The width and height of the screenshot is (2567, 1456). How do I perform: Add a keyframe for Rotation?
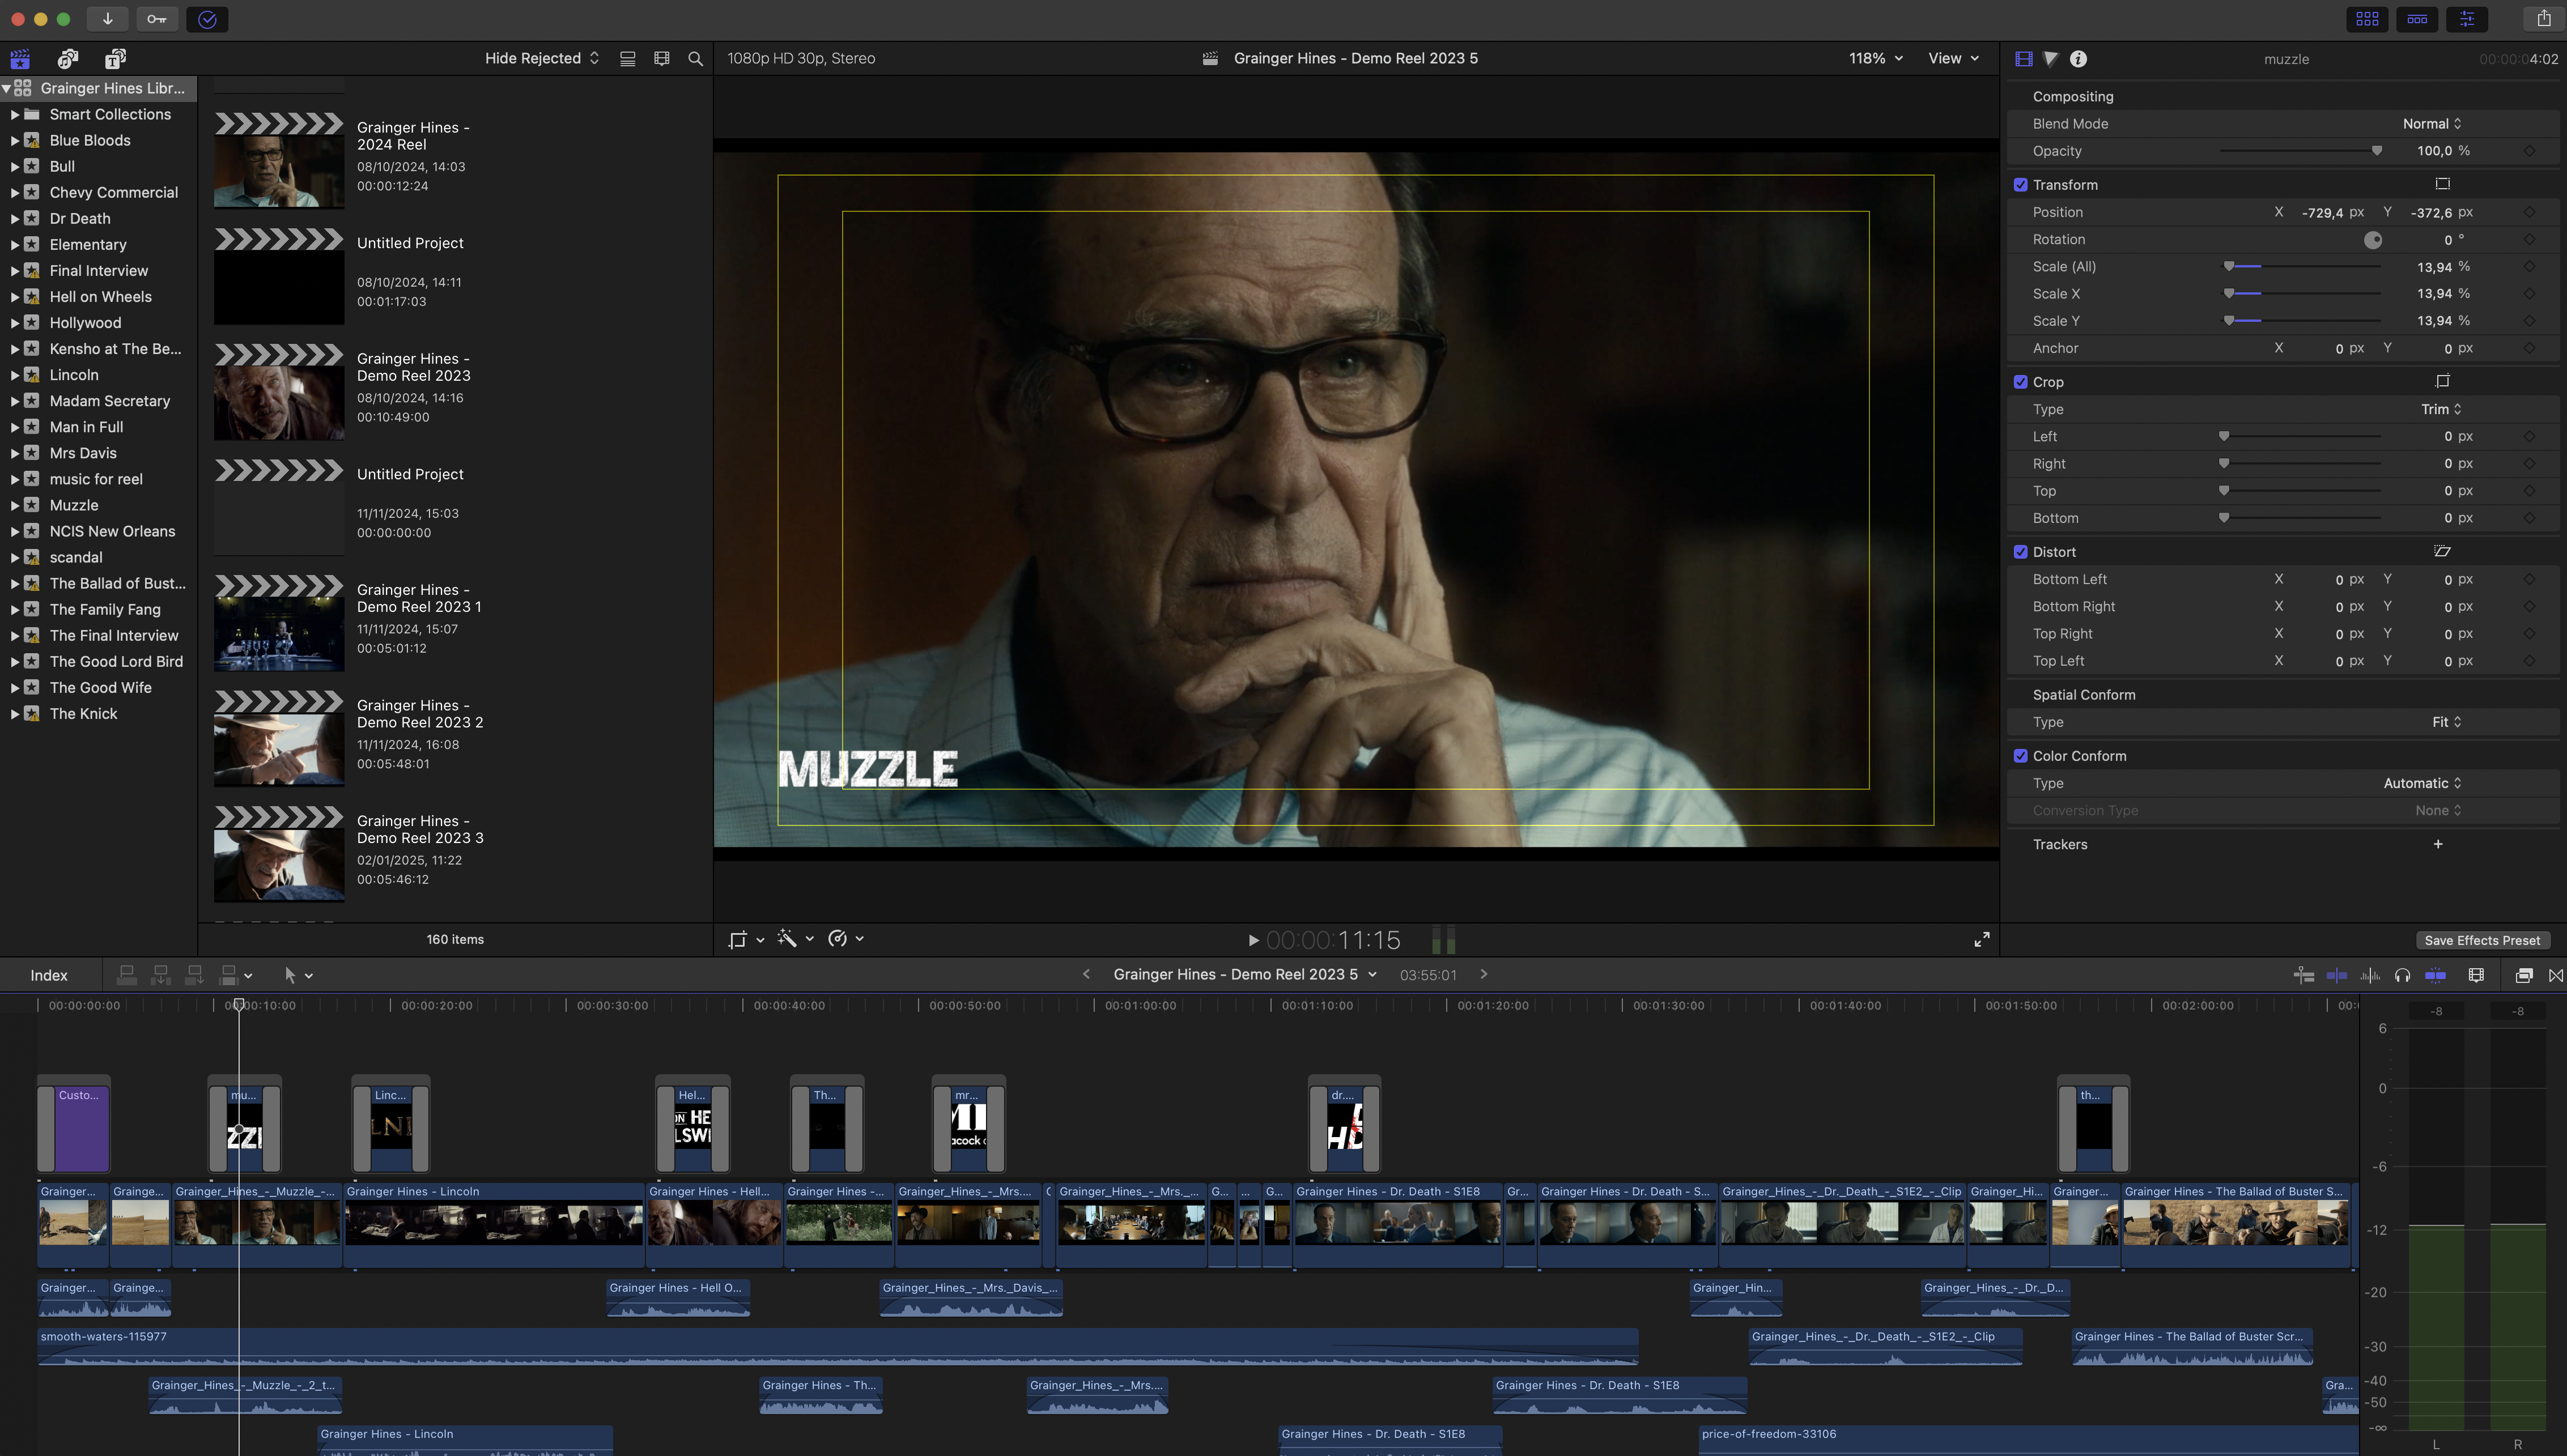click(2529, 240)
